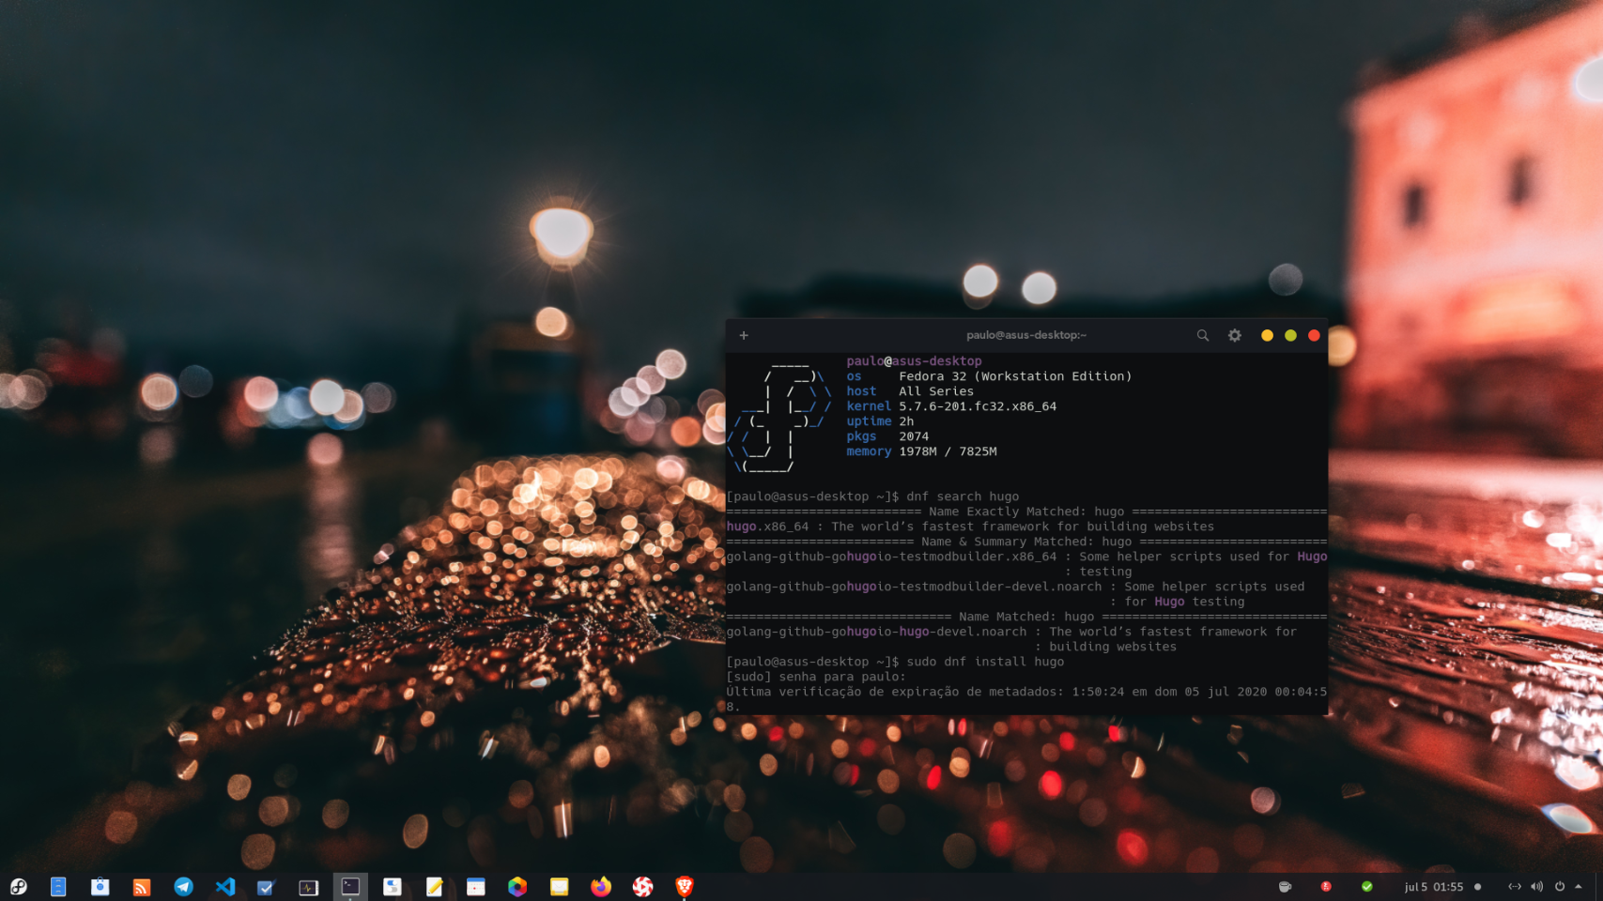Open the date and time clock menu
The height and width of the screenshot is (901, 1603).
pyautogui.click(x=1434, y=886)
